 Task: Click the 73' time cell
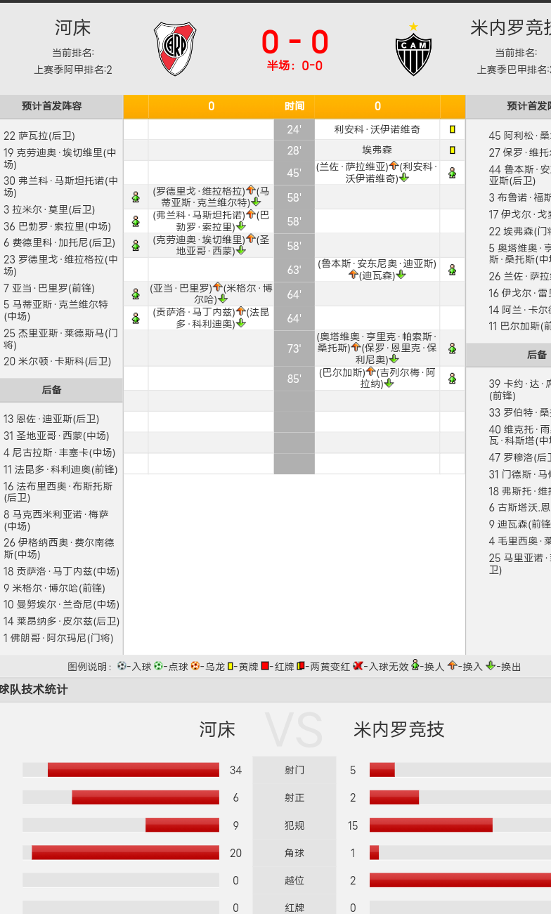pyautogui.click(x=294, y=348)
